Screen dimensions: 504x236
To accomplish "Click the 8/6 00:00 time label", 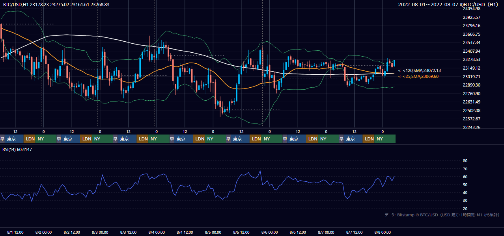I will click(x=270, y=232).
